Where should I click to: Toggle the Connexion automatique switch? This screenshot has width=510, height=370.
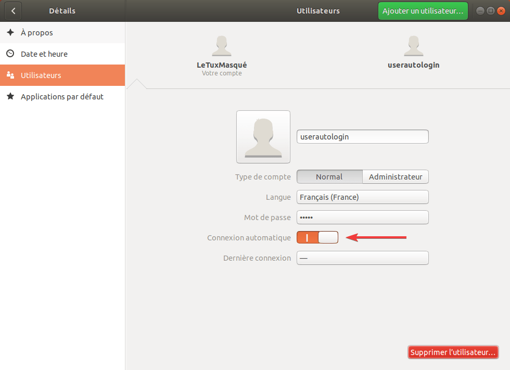[x=317, y=237]
